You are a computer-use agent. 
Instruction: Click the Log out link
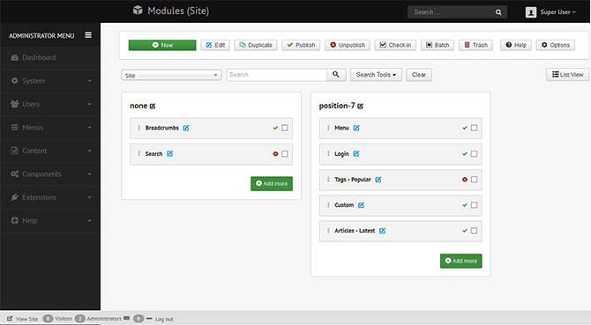coord(164,319)
